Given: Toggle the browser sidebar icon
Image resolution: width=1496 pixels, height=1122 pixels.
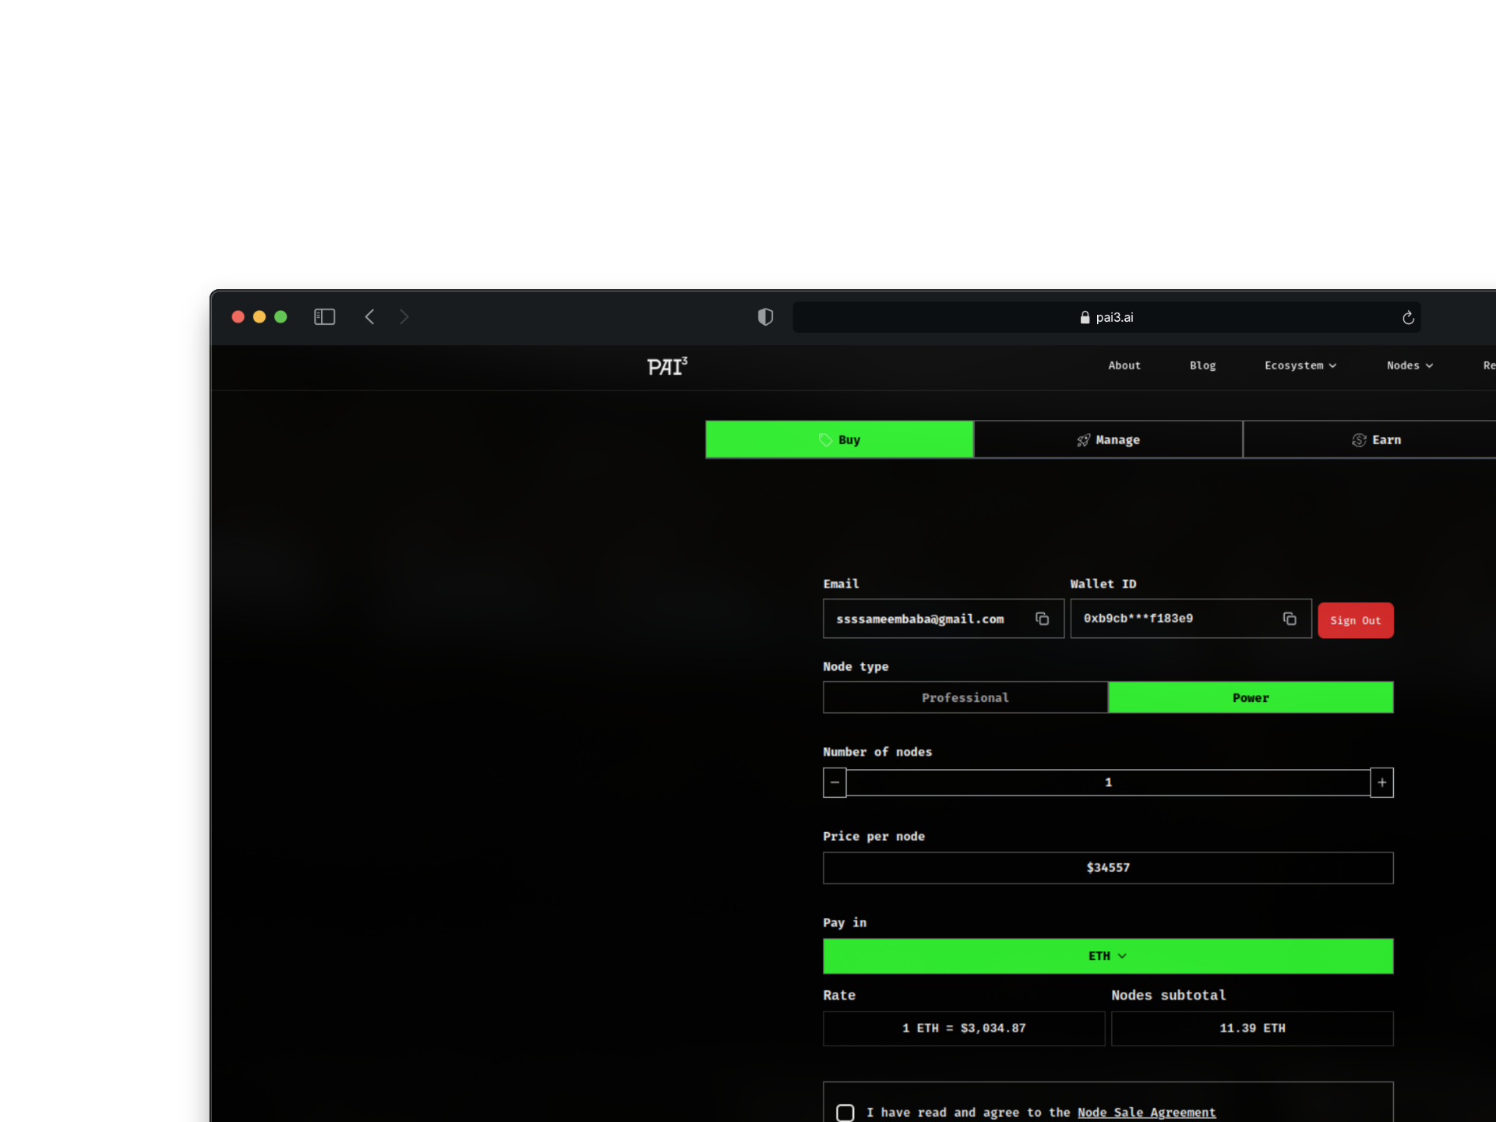Looking at the screenshot, I should pos(324,317).
